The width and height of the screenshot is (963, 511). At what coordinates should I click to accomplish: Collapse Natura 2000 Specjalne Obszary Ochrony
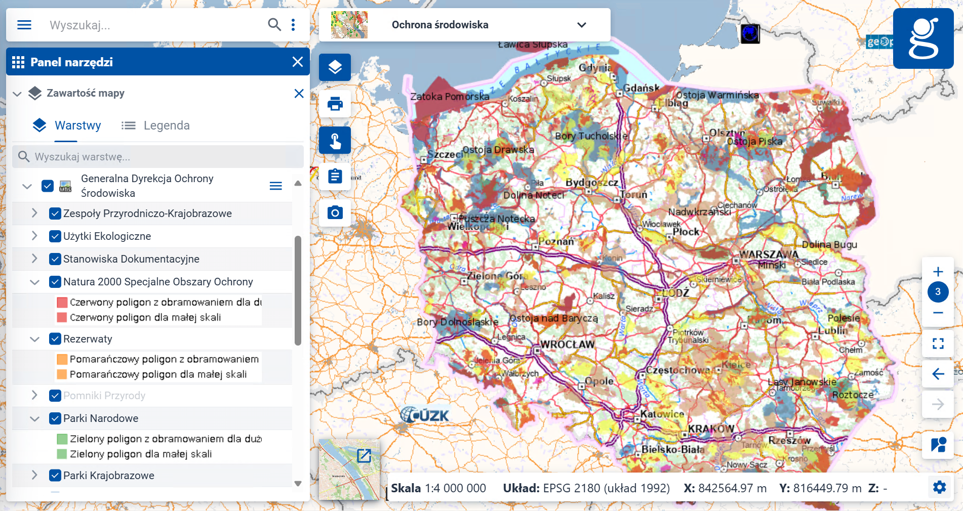(x=34, y=282)
